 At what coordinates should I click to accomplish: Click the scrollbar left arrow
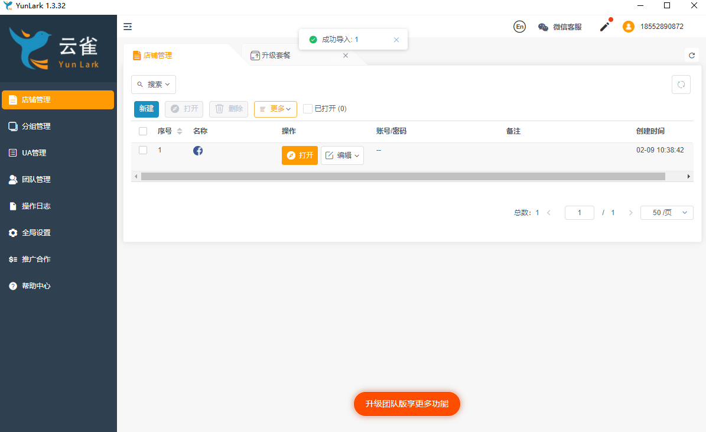136,177
